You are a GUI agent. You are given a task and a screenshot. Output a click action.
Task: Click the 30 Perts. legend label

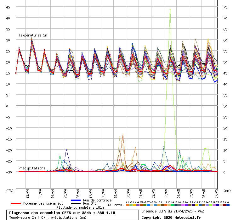point(115,205)
